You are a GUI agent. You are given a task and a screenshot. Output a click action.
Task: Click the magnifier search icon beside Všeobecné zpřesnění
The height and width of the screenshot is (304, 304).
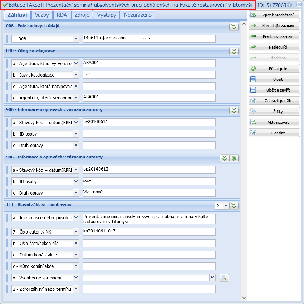tap(224, 278)
